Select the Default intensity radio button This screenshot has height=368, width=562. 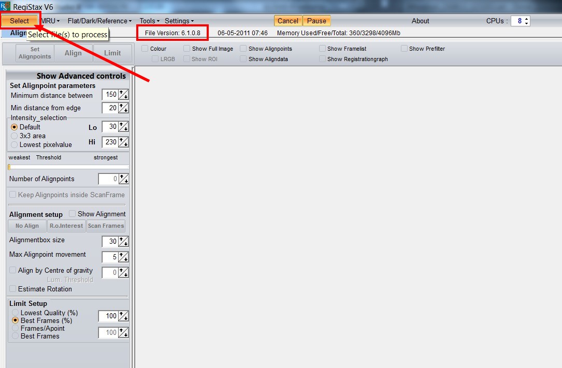tap(14, 127)
